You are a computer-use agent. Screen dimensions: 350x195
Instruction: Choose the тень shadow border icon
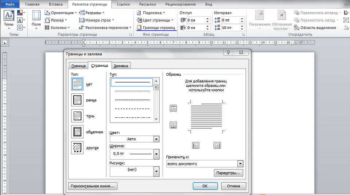(77, 116)
